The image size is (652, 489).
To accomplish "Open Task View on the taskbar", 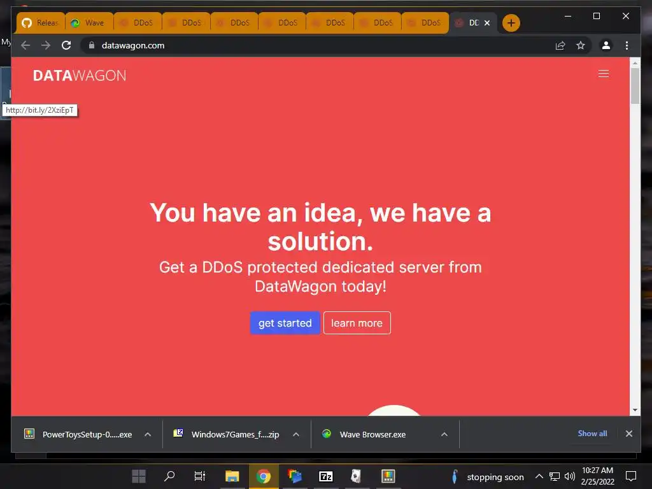I will point(200,476).
